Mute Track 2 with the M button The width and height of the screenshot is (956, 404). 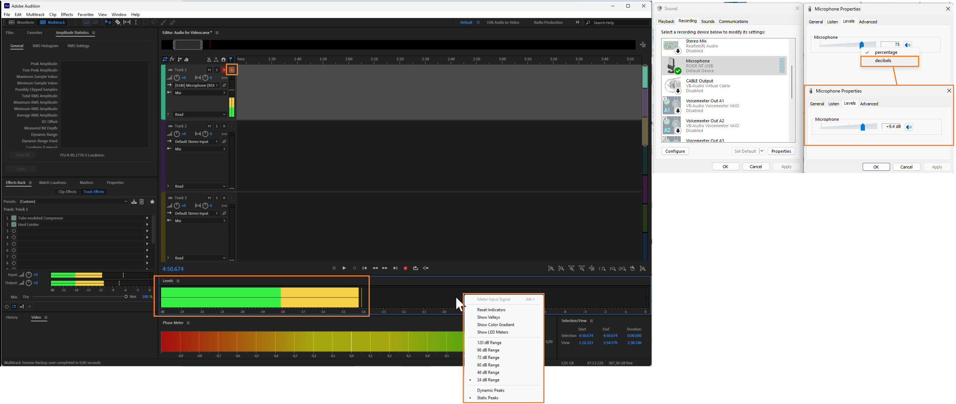tap(209, 126)
